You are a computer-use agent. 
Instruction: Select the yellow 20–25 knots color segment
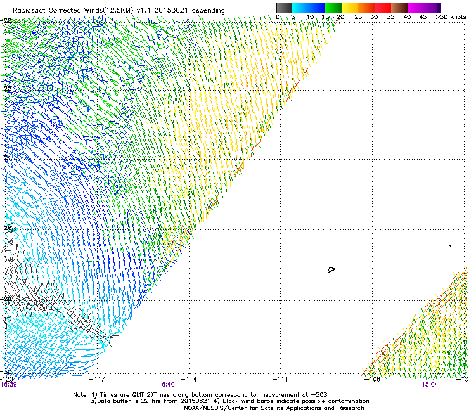tap(350, 8)
